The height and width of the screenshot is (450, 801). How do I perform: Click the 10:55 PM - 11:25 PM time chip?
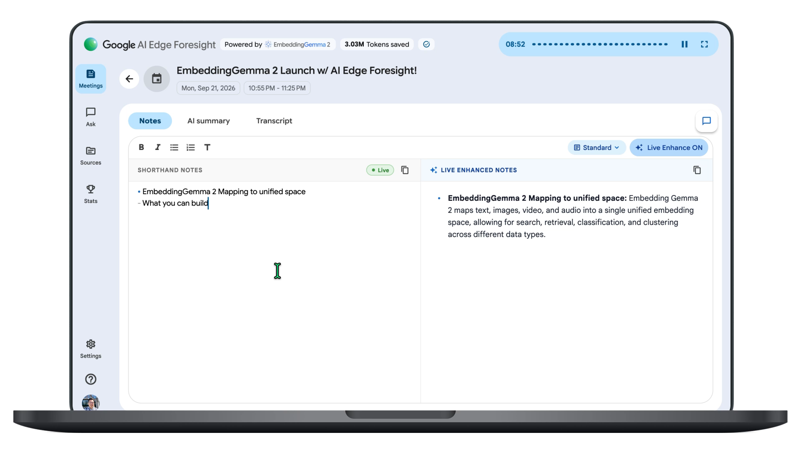[x=277, y=88]
